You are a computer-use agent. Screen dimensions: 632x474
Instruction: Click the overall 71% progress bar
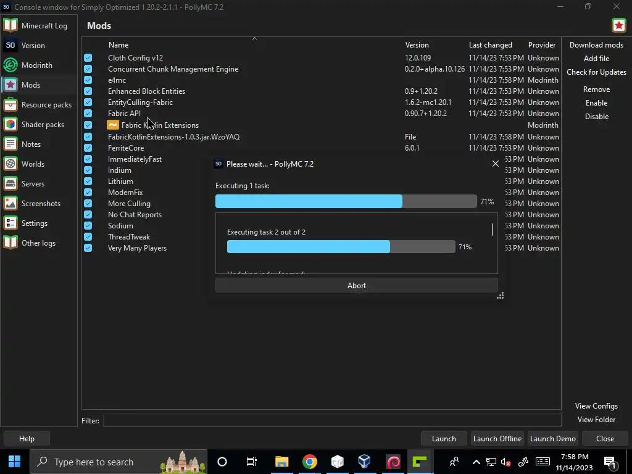coord(346,201)
